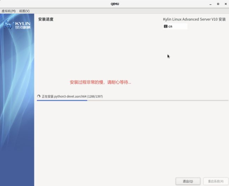Click the installation progress bar
This screenshot has width=229, height=186.
(x=132, y=100)
